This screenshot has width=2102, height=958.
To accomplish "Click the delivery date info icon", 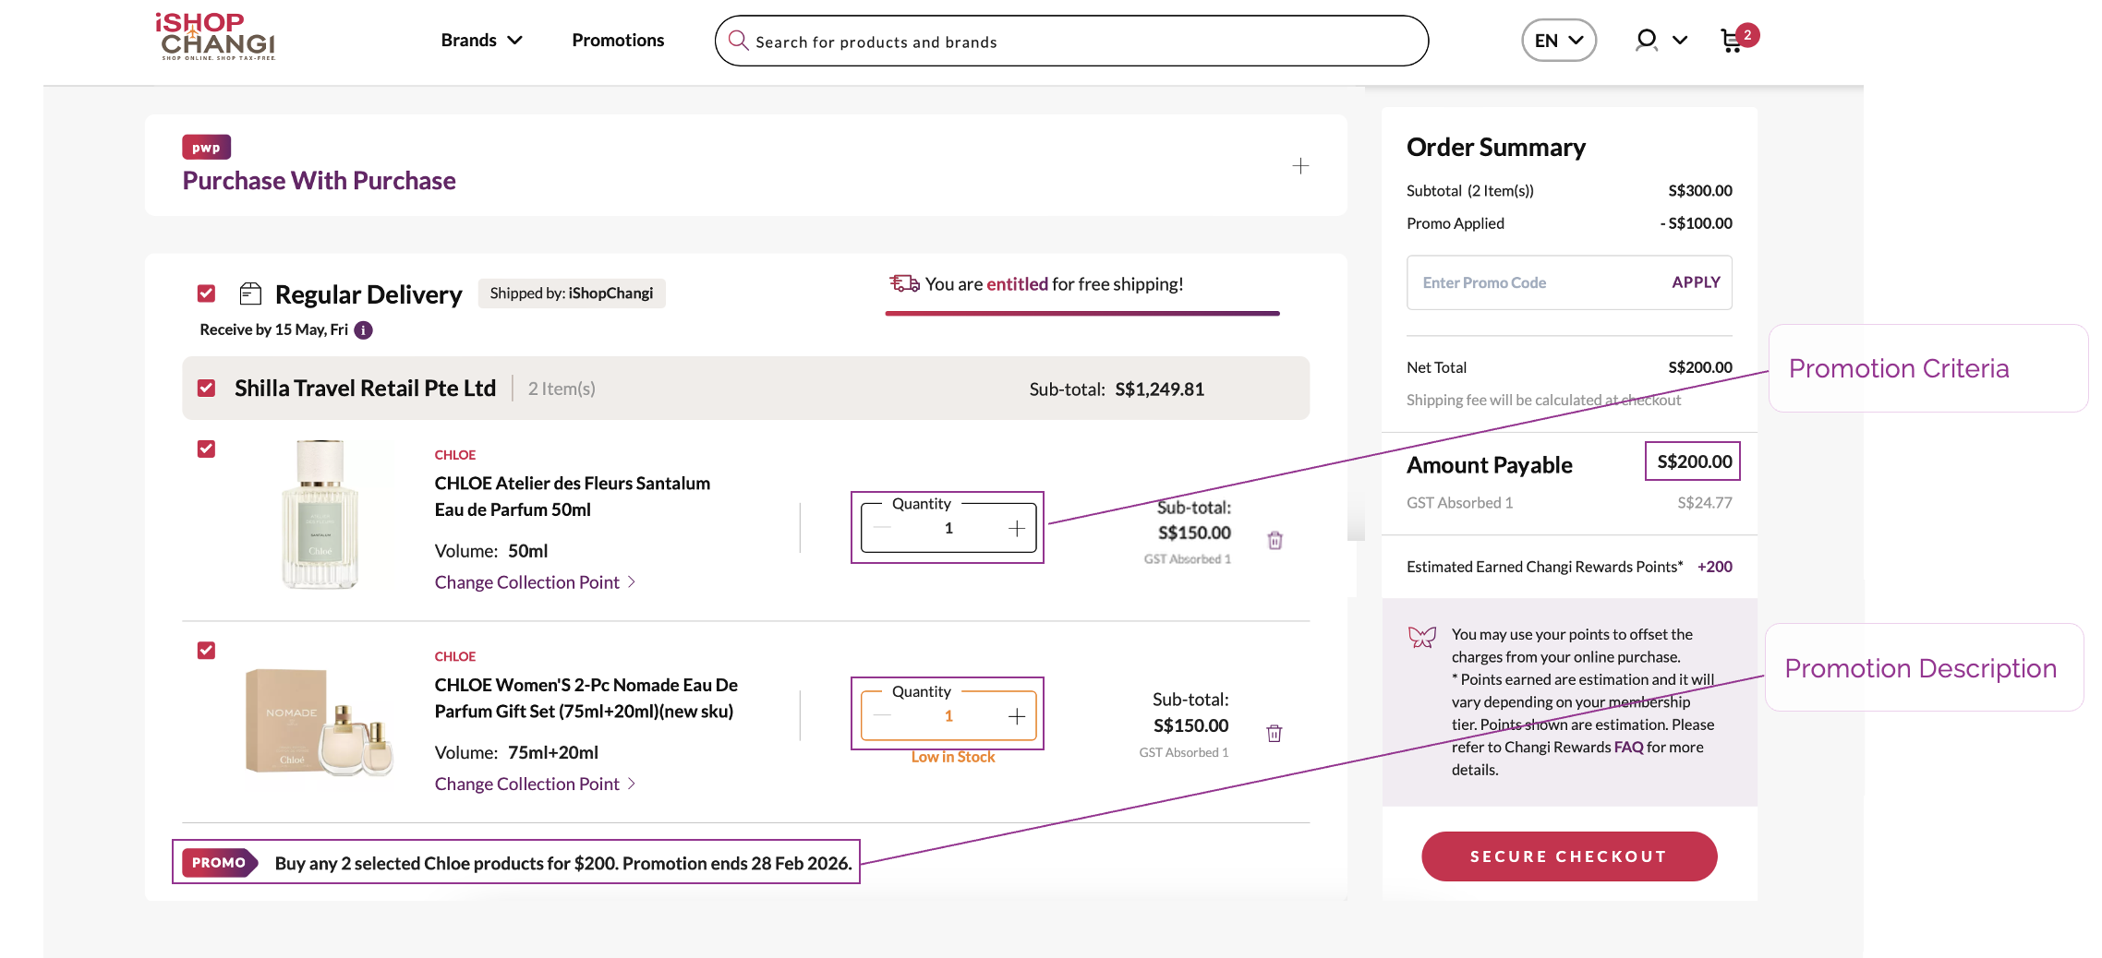I will tap(364, 330).
